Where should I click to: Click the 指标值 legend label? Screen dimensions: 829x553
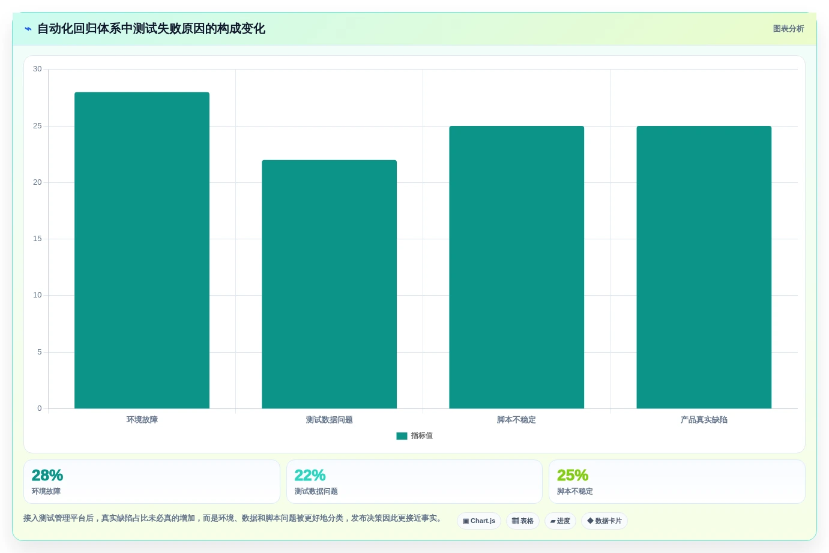pyautogui.click(x=421, y=436)
